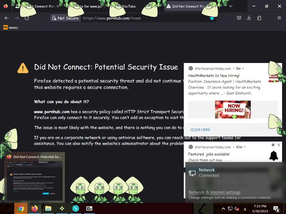
Task: Click the NOW HIRING notification image
Action: point(233,109)
